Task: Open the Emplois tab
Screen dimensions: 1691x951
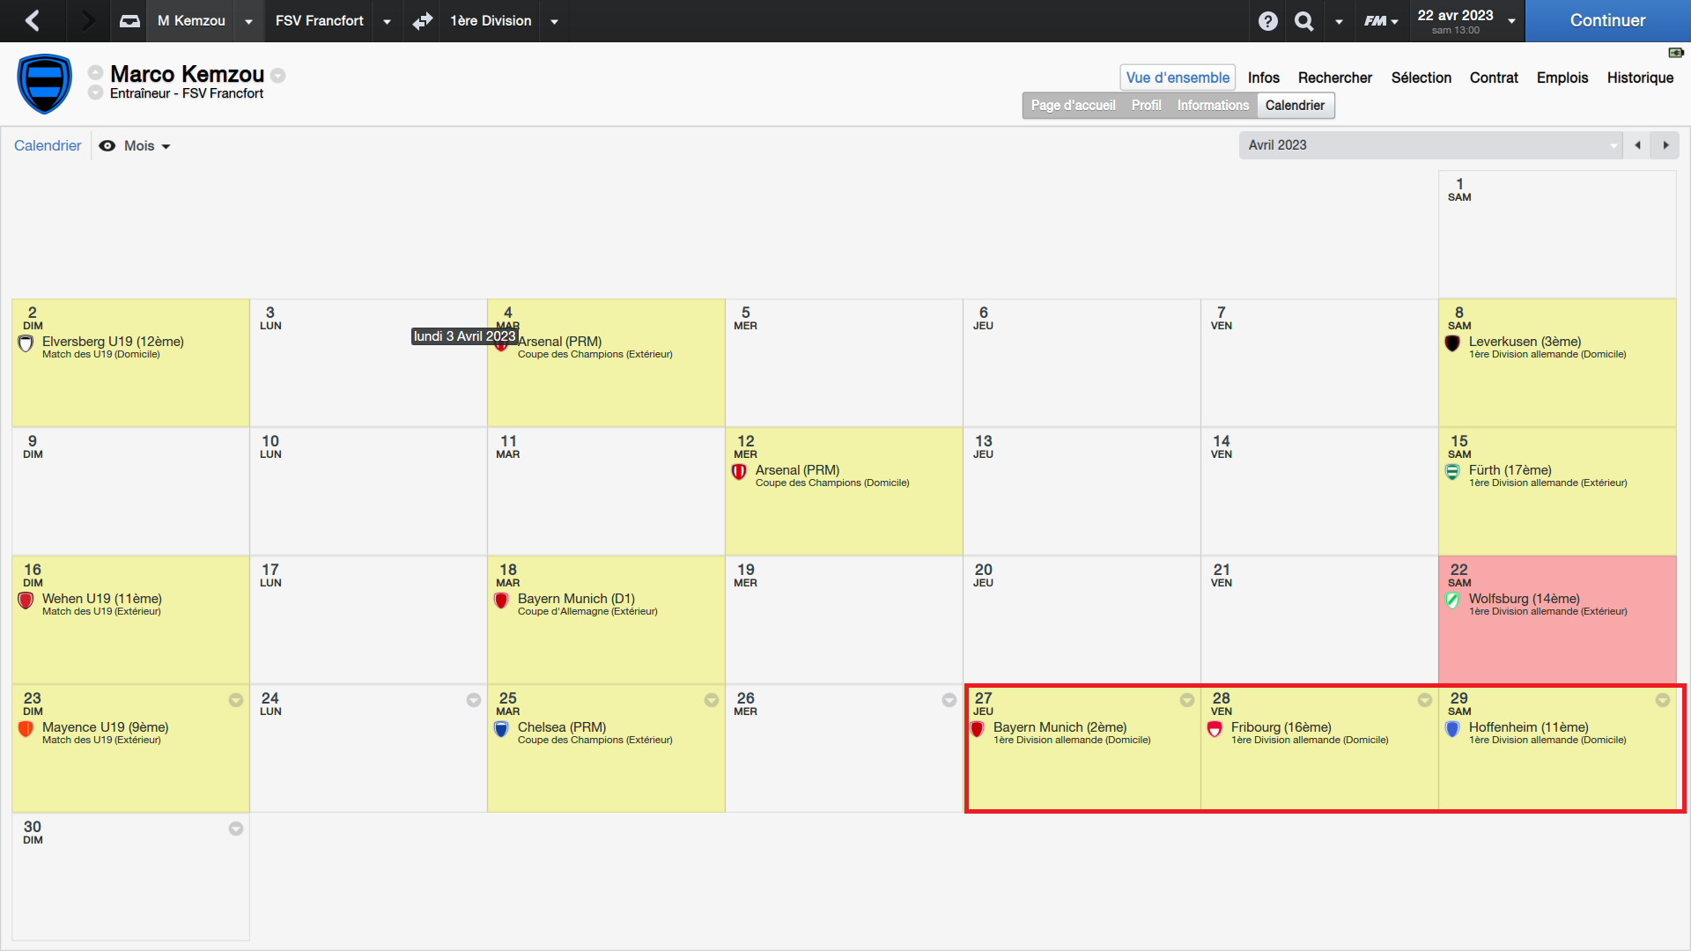Action: [1562, 77]
